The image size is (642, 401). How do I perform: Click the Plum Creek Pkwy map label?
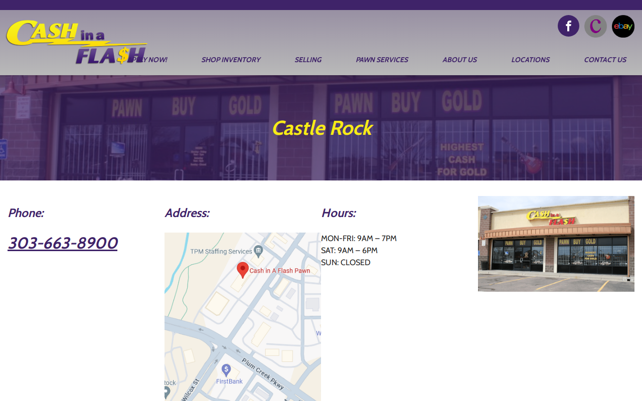click(263, 373)
